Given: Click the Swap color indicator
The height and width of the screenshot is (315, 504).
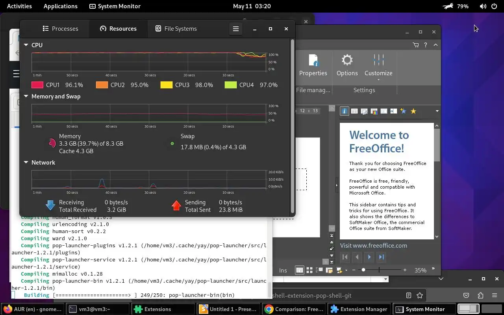Looking at the screenshot, I should pyautogui.click(x=172, y=144).
